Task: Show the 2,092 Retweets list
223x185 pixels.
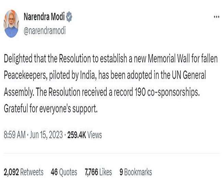Action: [x=23, y=172]
